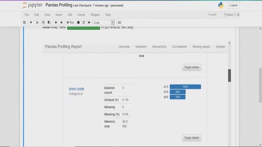Open the Edit menu
Viewport: 262px width, 147px height.
[36, 15]
